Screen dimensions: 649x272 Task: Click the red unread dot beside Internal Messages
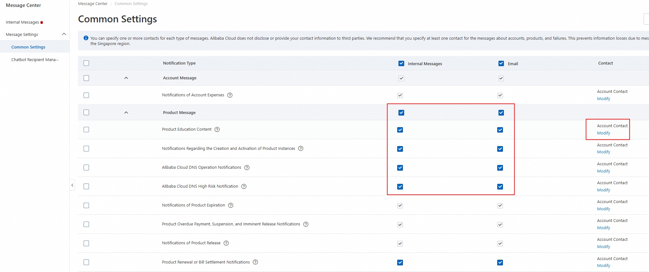[x=42, y=22]
